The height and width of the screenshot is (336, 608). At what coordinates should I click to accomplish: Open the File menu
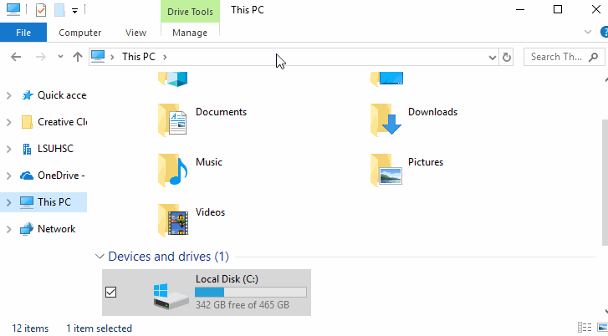coord(23,33)
